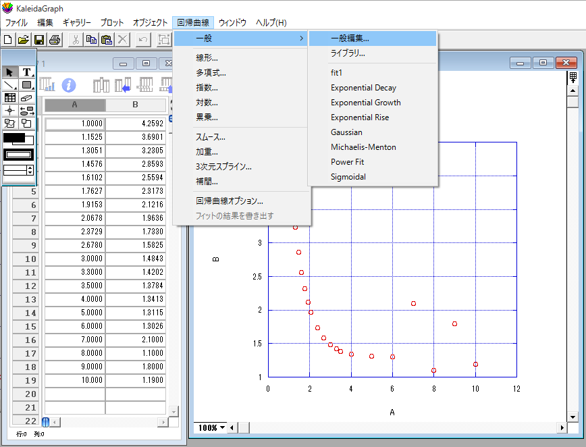Choose the Line drawing tool
This screenshot has height=447, width=586.
[10, 85]
